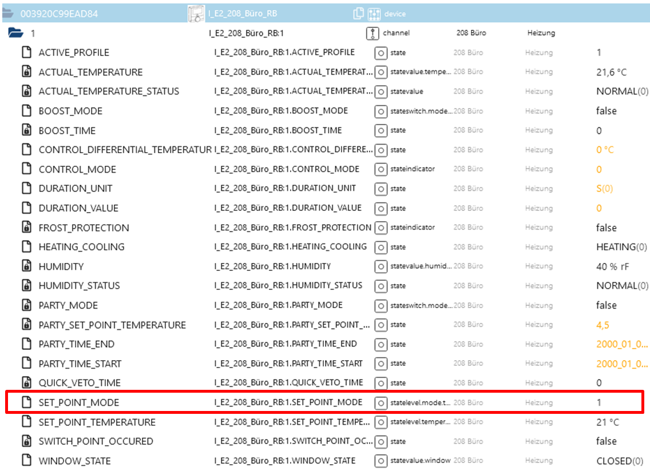The width and height of the screenshot is (650, 471).
Task: Select the PARTY_SET_POINT_TEMPERATURE tree entry
Action: [x=112, y=325]
